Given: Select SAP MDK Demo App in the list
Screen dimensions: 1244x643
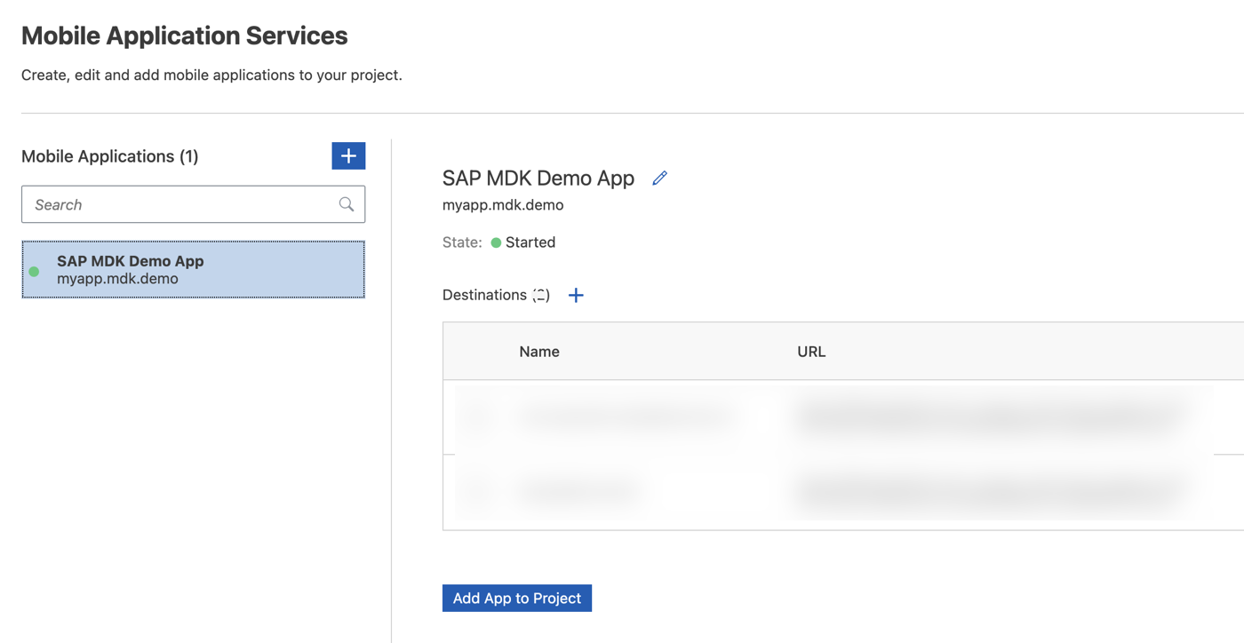Looking at the screenshot, I should pyautogui.click(x=193, y=269).
